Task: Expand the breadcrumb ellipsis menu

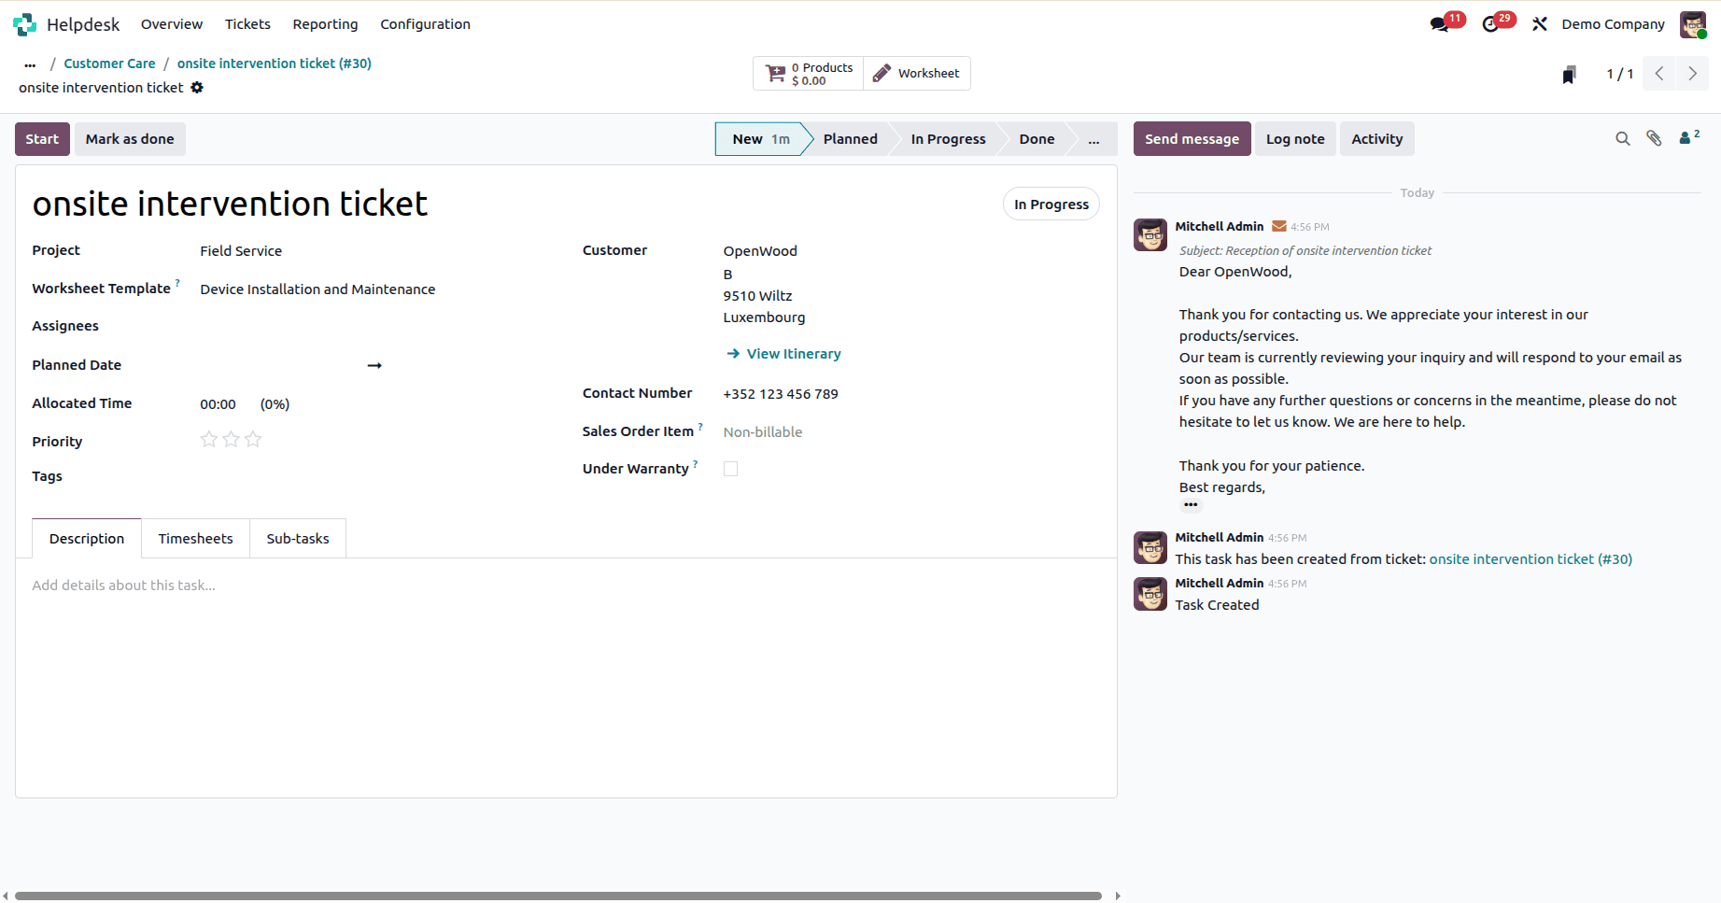Action: tap(30, 63)
